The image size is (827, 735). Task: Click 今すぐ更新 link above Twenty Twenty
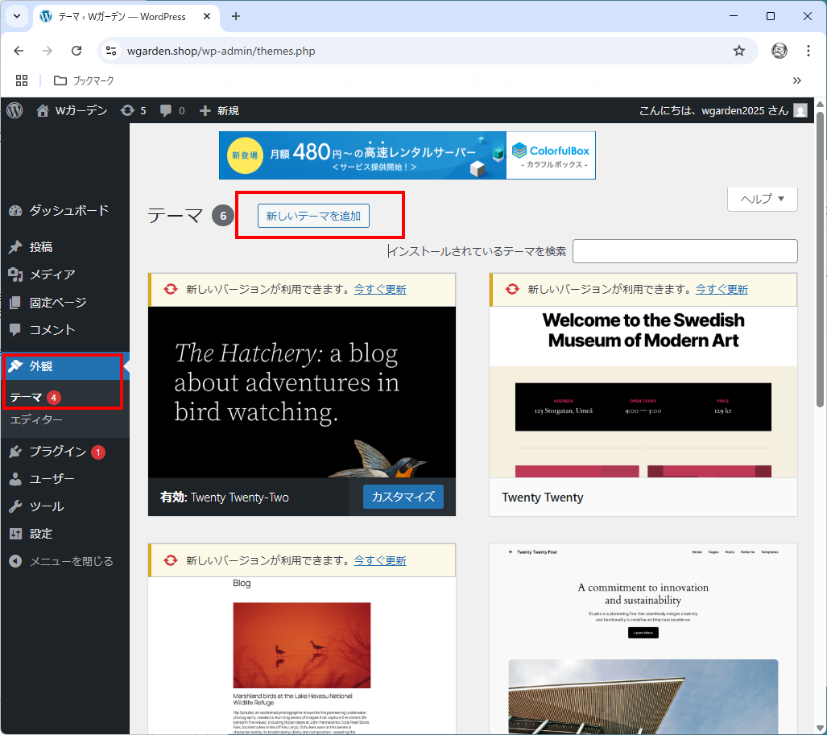click(721, 289)
